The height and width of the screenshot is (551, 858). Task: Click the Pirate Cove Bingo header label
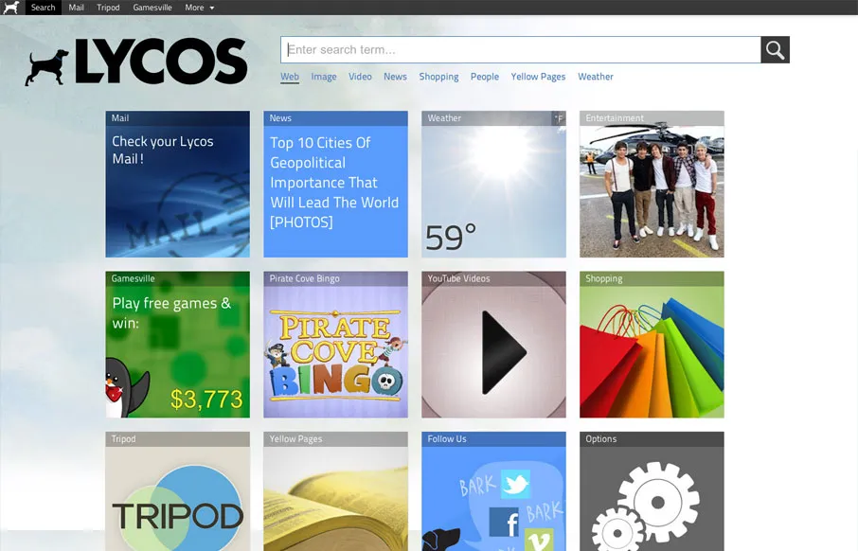tap(304, 278)
